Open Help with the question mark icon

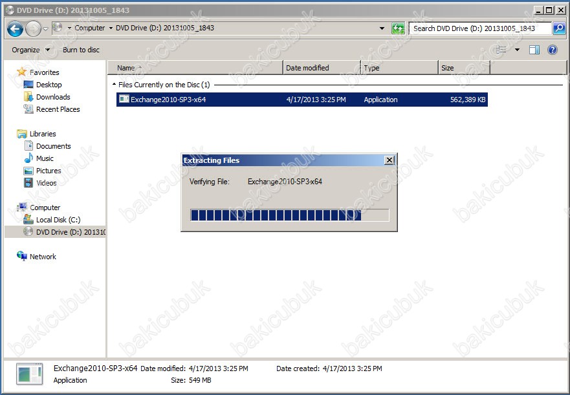(x=552, y=50)
